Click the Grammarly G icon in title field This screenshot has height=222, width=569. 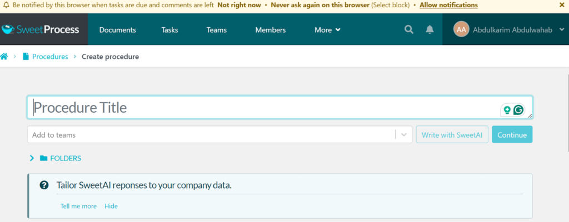tap(520, 109)
